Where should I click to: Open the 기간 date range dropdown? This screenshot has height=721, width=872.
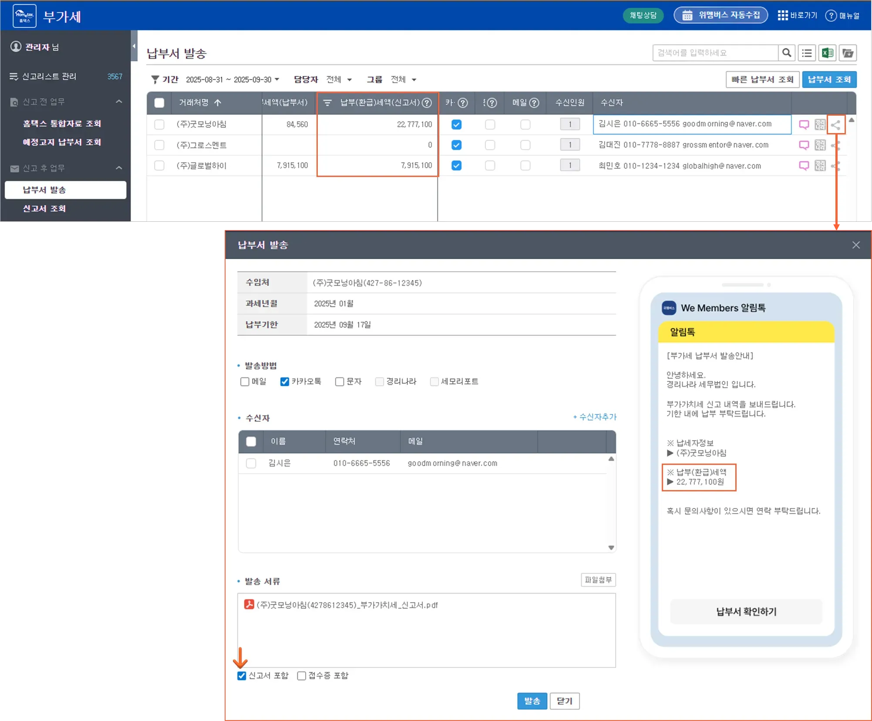(x=233, y=80)
